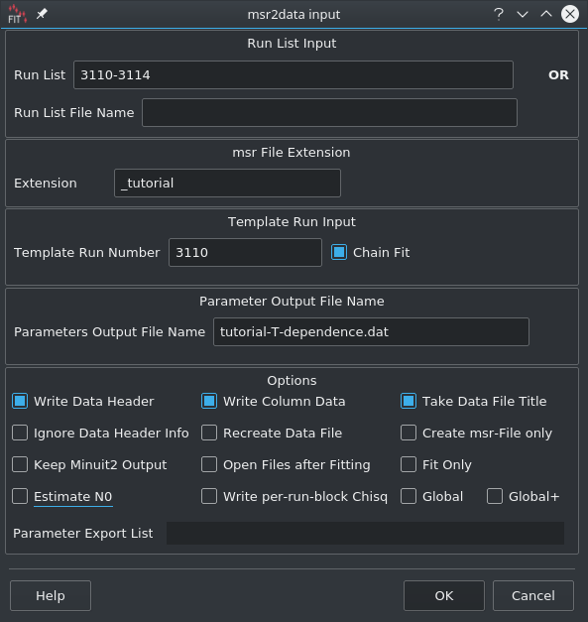588x622 pixels.
Task: Check the Global option
Action: (x=409, y=496)
